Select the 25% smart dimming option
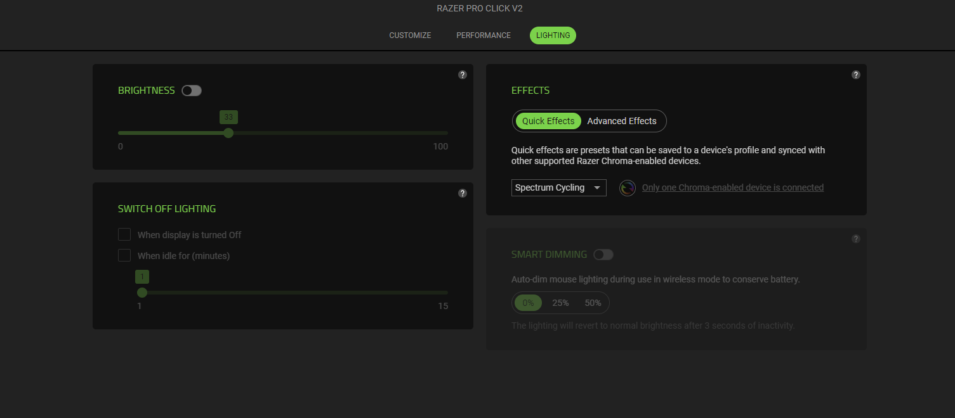955x418 pixels. (560, 303)
